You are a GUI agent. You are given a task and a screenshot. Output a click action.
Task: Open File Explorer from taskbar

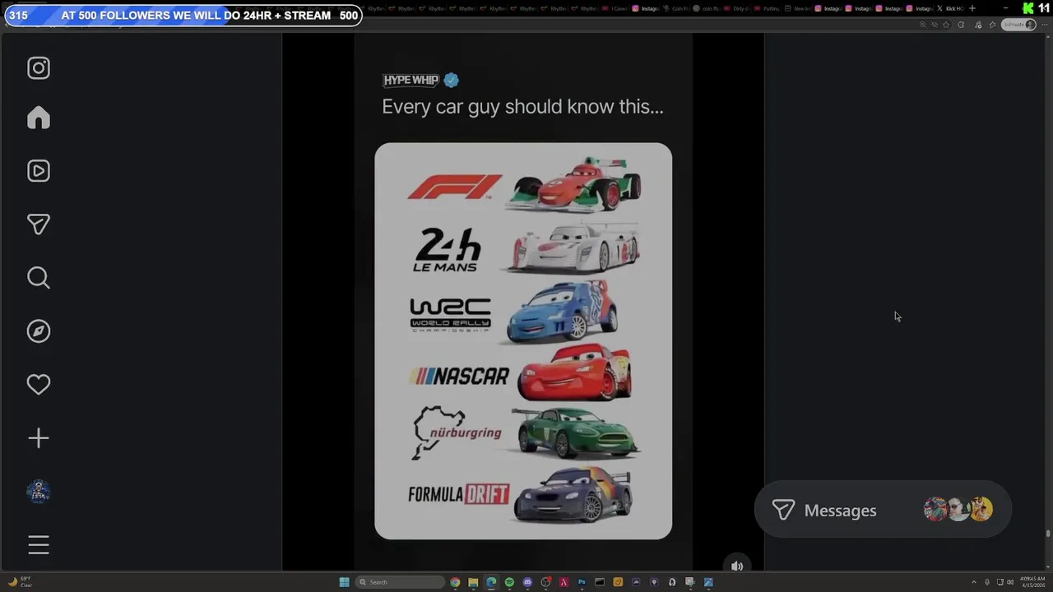click(x=473, y=582)
